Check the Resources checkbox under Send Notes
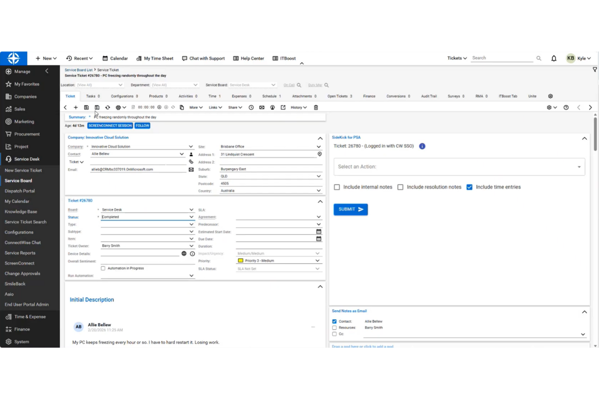 point(334,327)
